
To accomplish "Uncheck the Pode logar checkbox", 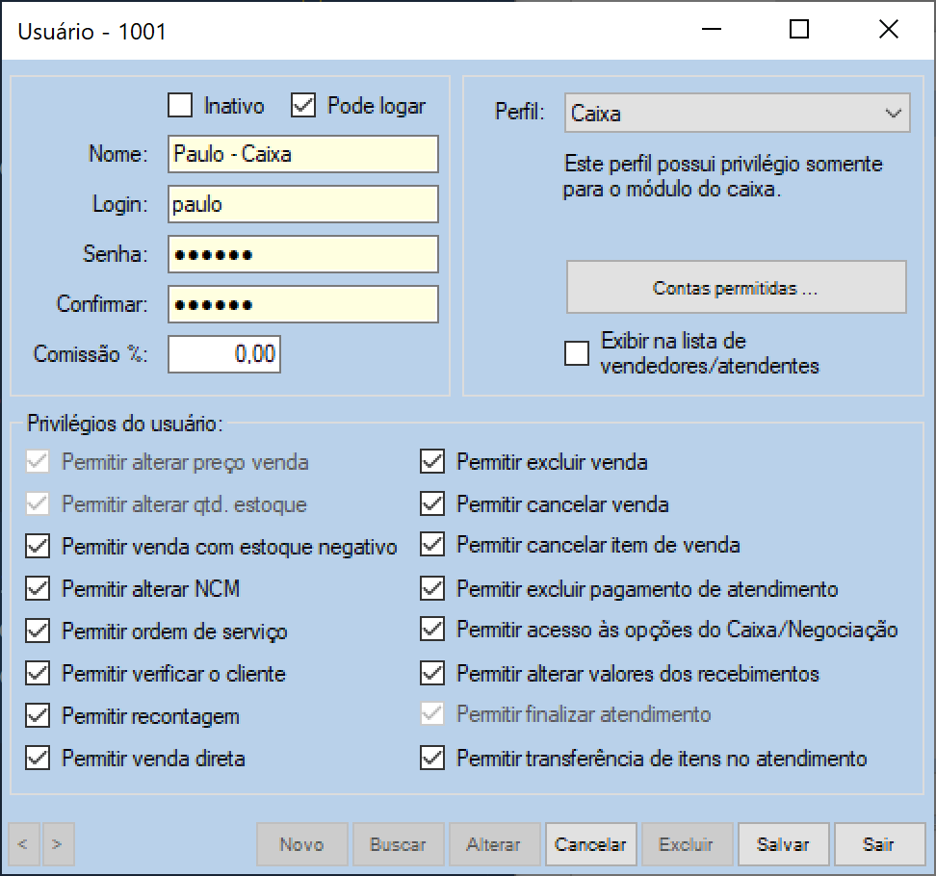I will pyautogui.click(x=303, y=105).
